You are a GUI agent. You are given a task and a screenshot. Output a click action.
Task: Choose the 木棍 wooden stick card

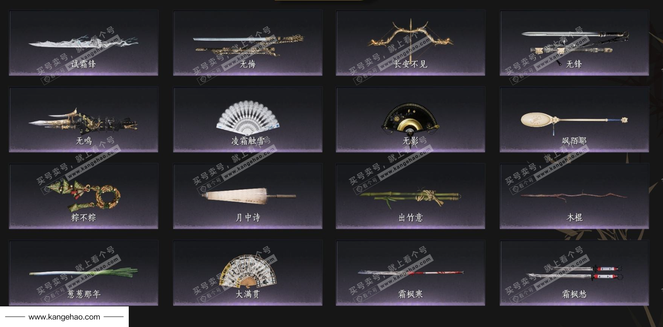(574, 196)
